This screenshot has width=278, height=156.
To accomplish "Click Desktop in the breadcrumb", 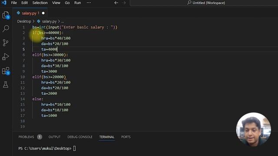I will 24,21.
